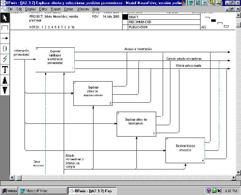This screenshot has width=241, height=195.
Task: Open the File menu
Action: pos(10,9)
